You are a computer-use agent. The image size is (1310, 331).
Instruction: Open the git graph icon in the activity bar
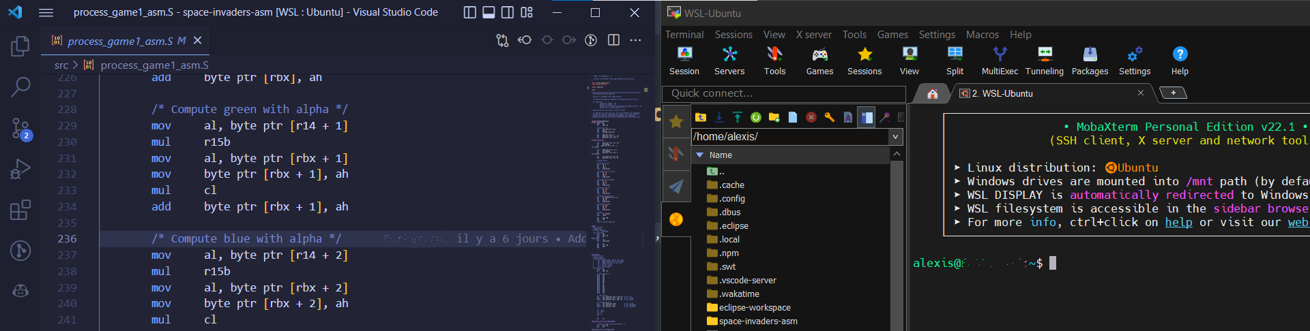pyautogui.click(x=20, y=251)
